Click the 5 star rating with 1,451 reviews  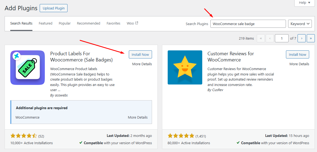click(x=187, y=136)
